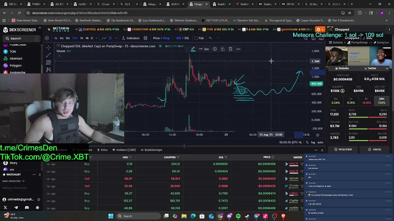Image resolution: width=394 pixels, height=221 pixels.
Task: Click the Discord icon in sidebar footer
Action: pyautogui.click(x=27, y=207)
